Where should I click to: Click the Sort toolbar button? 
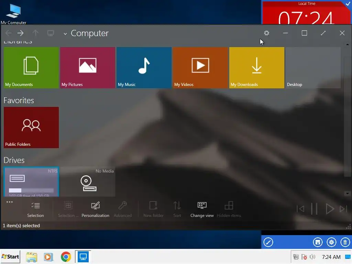coord(177,209)
